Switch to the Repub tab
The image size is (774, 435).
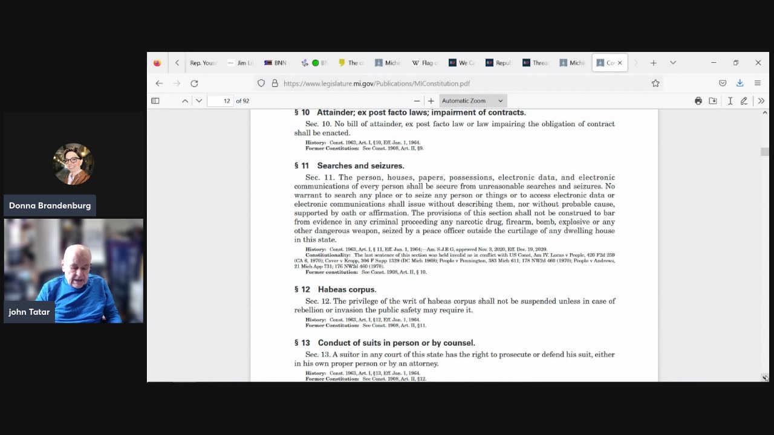[x=498, y=63]
